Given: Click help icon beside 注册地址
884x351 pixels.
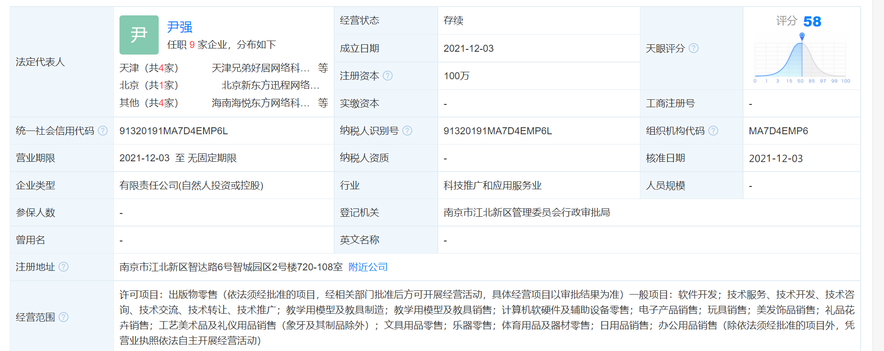Looking at the screenshot, I should [x=63, y=267].
